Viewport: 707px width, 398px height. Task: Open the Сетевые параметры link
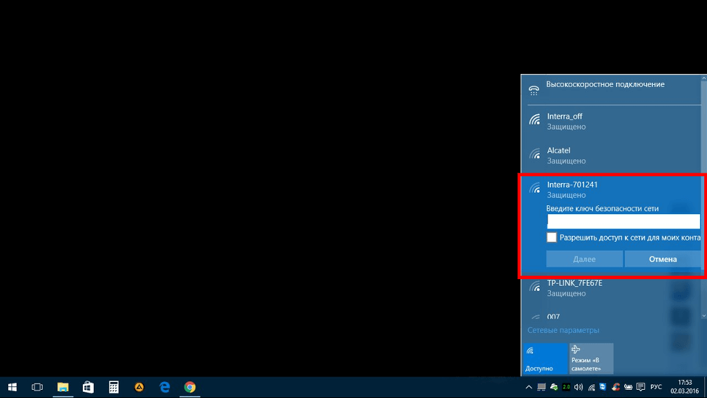563,330
